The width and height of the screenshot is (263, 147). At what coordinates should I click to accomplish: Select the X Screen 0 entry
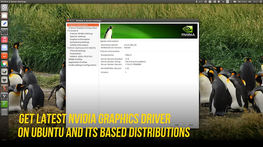click(x=73, y=31)
